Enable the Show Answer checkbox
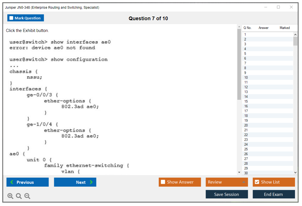Image resolution: width=302 pixels, height=206 pixels. click(163, 182)
